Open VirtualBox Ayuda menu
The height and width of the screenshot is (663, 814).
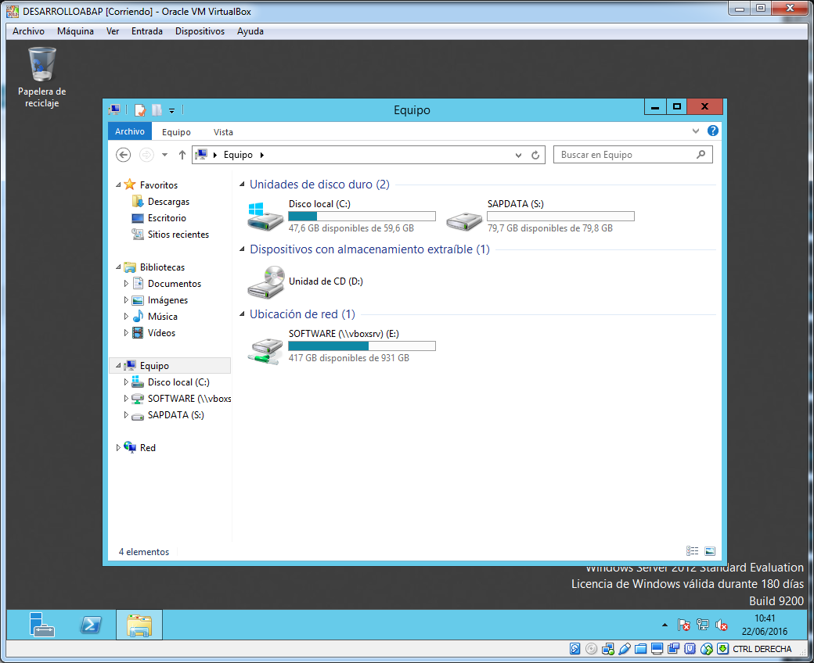click(x=250, y=31)
